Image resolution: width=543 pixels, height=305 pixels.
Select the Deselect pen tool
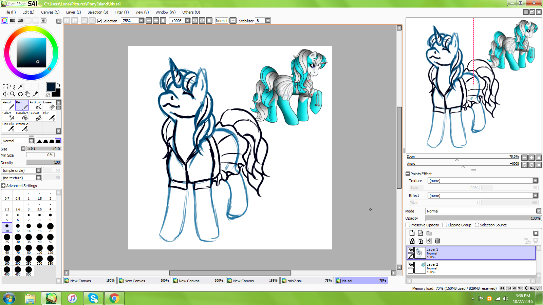point(22,116)
